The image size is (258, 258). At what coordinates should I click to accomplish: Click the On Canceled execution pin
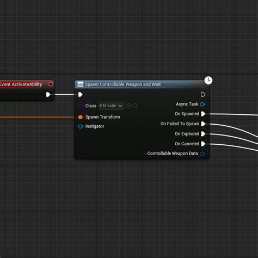203,144
